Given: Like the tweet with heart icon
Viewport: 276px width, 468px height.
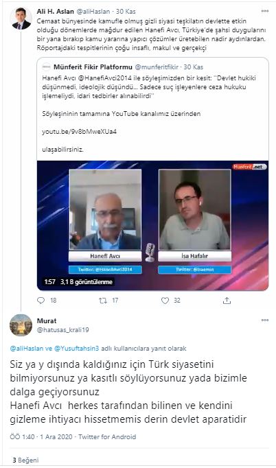Looking at the screenshot, I should coord(165,301).
